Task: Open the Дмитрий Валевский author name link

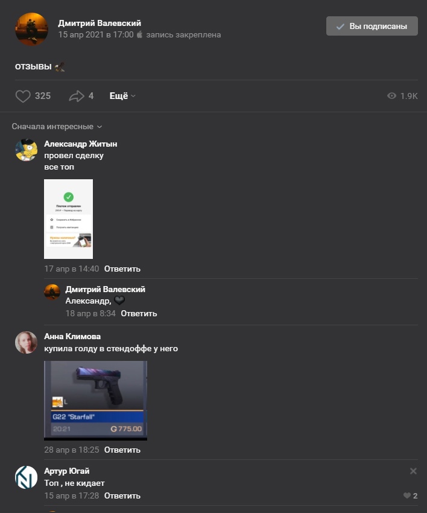Action: [100, 23]
